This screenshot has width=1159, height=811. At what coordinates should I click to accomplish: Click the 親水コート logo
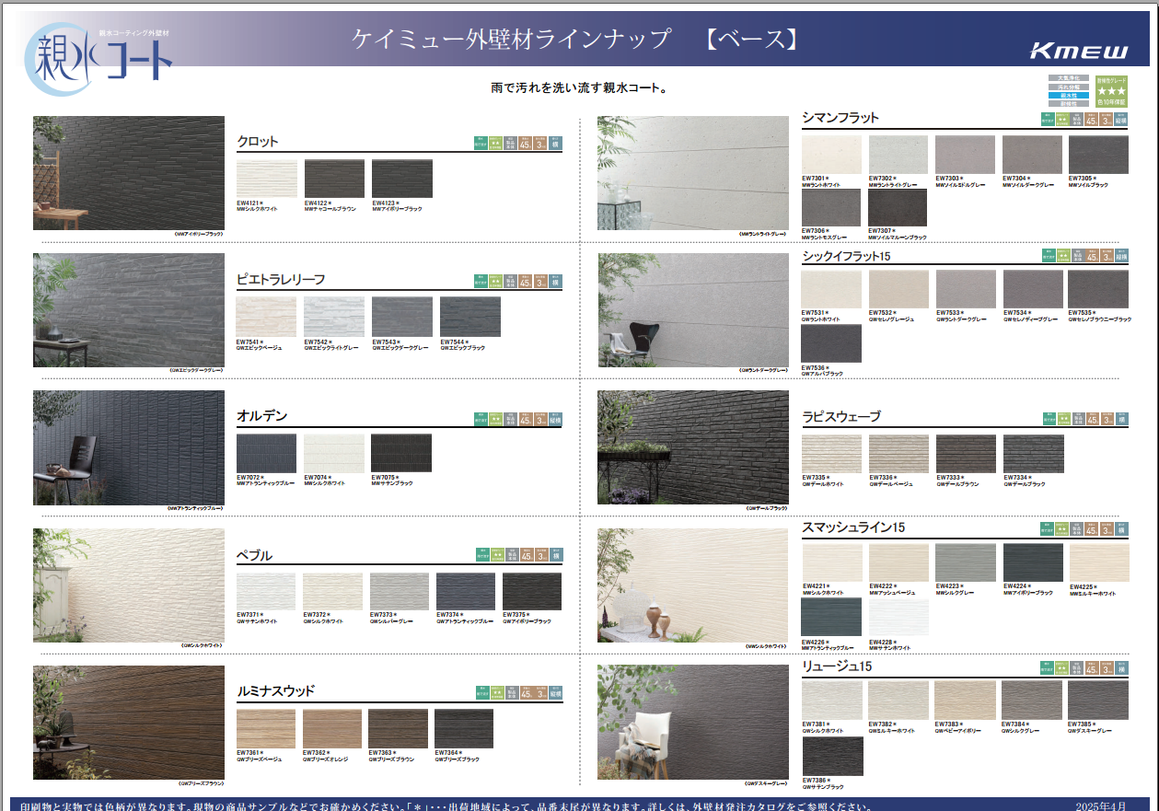98,60
